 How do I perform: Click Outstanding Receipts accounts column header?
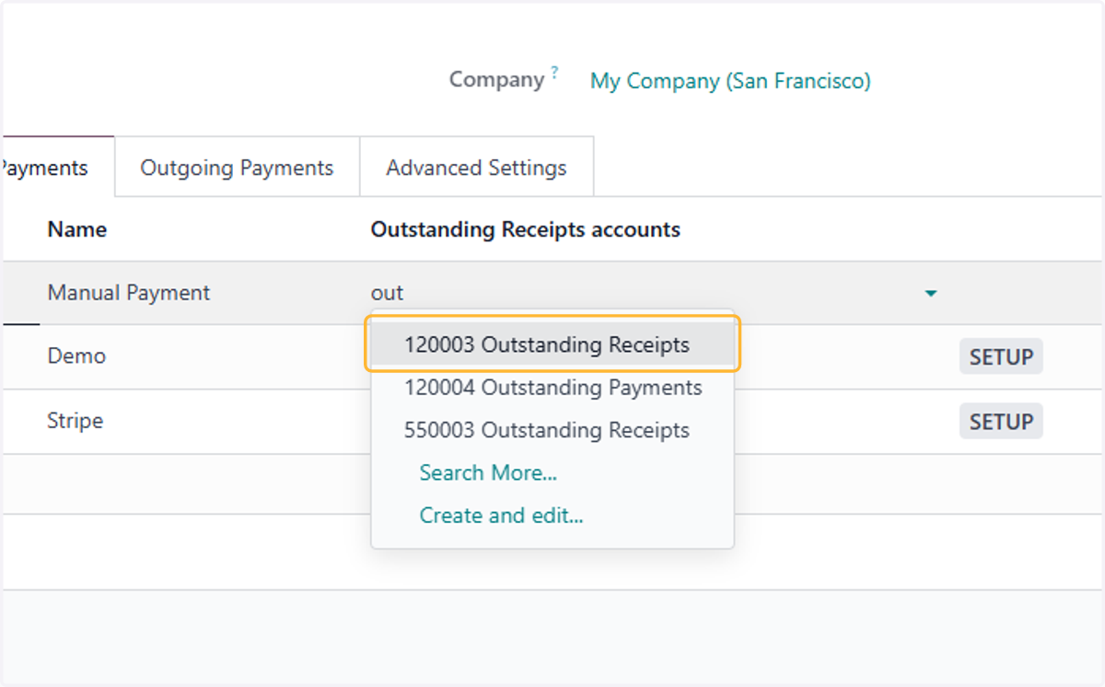tap(526, 229)
